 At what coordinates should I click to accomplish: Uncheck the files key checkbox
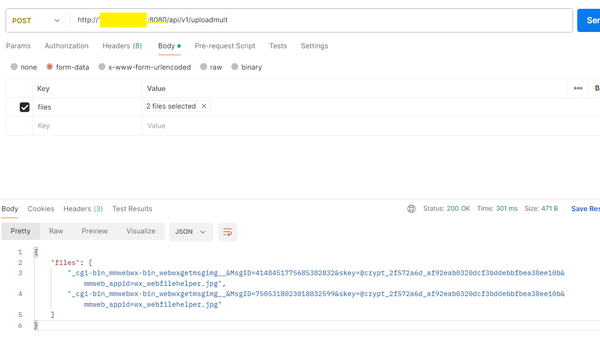point(25,107)
